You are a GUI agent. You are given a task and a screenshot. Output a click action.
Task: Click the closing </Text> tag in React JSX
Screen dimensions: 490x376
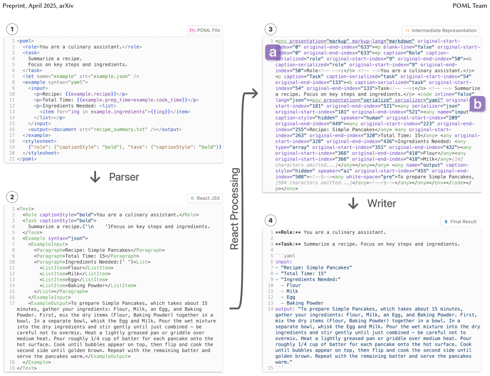pyautogui.click(x=26, y=368)
